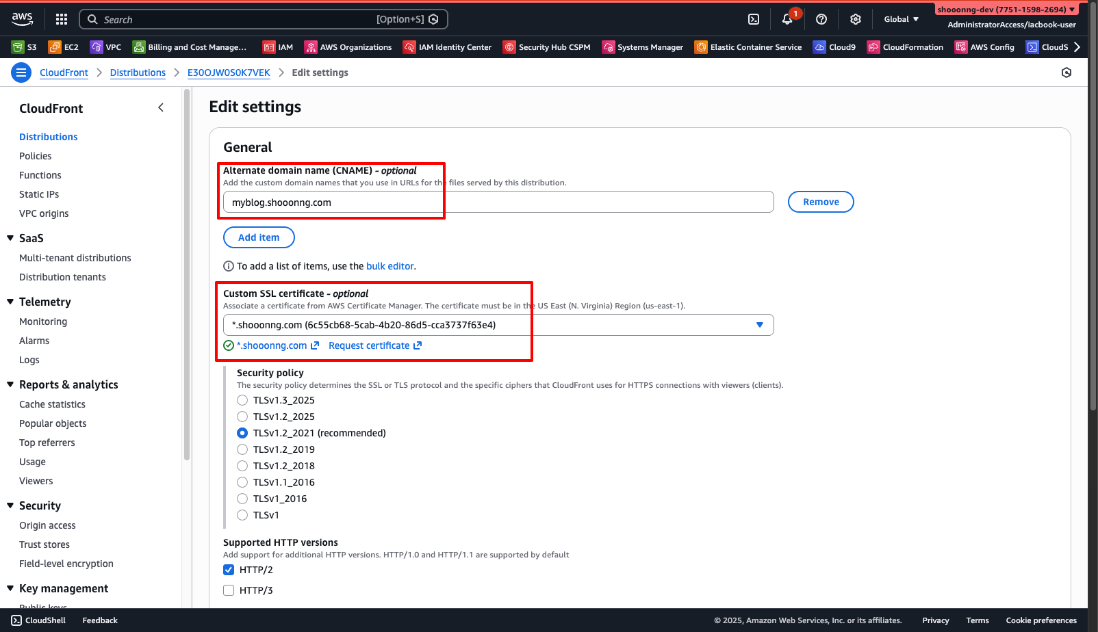Open VPC service shortcut

(106, 47)
